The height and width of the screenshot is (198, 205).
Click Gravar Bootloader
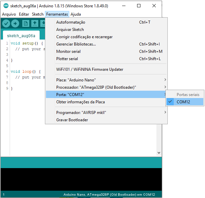click(x=106, y=120)
